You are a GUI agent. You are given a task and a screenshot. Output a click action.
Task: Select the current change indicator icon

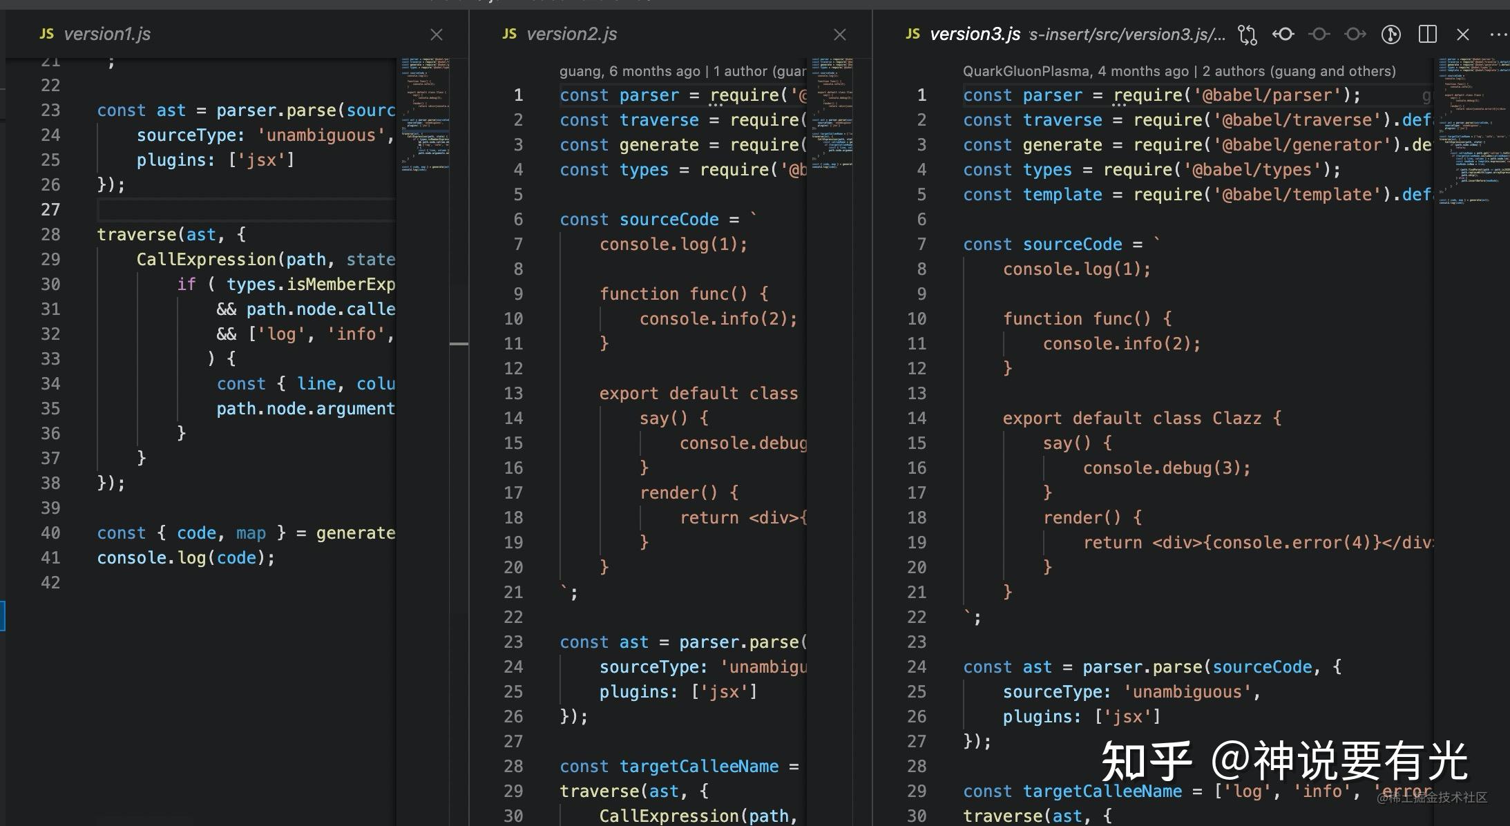(1319, 35)
